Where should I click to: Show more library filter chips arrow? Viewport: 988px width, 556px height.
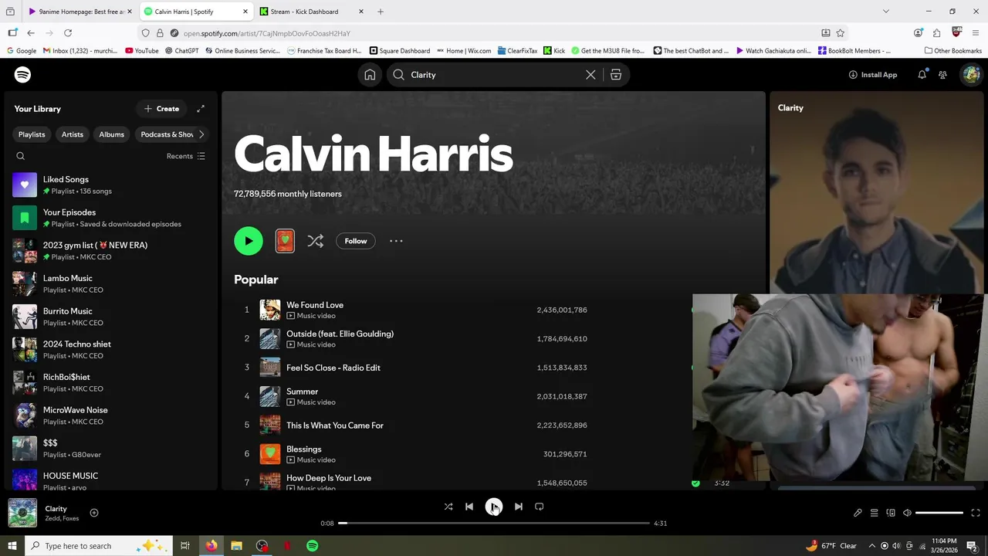[201, 134]
